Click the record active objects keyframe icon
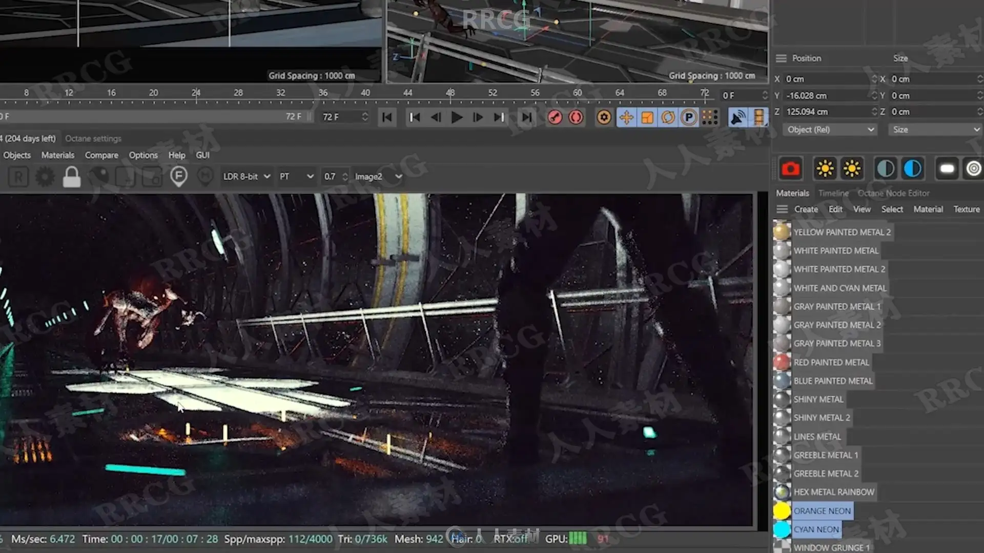 point(555,117)
